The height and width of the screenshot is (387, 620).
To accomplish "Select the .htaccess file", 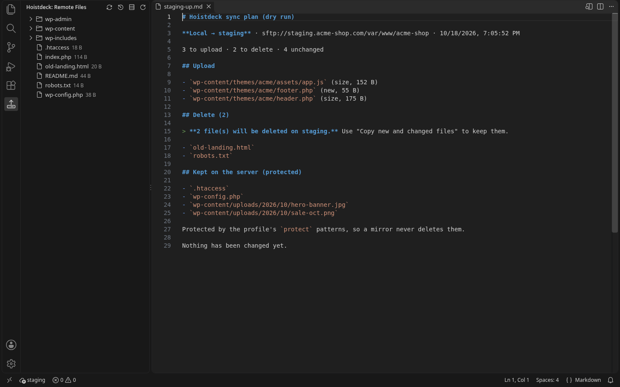I will point(85,47).
